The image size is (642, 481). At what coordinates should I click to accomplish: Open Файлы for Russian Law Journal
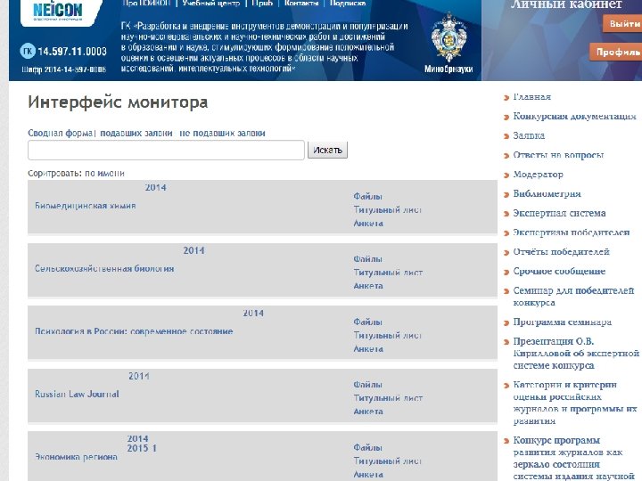[367, 385]
